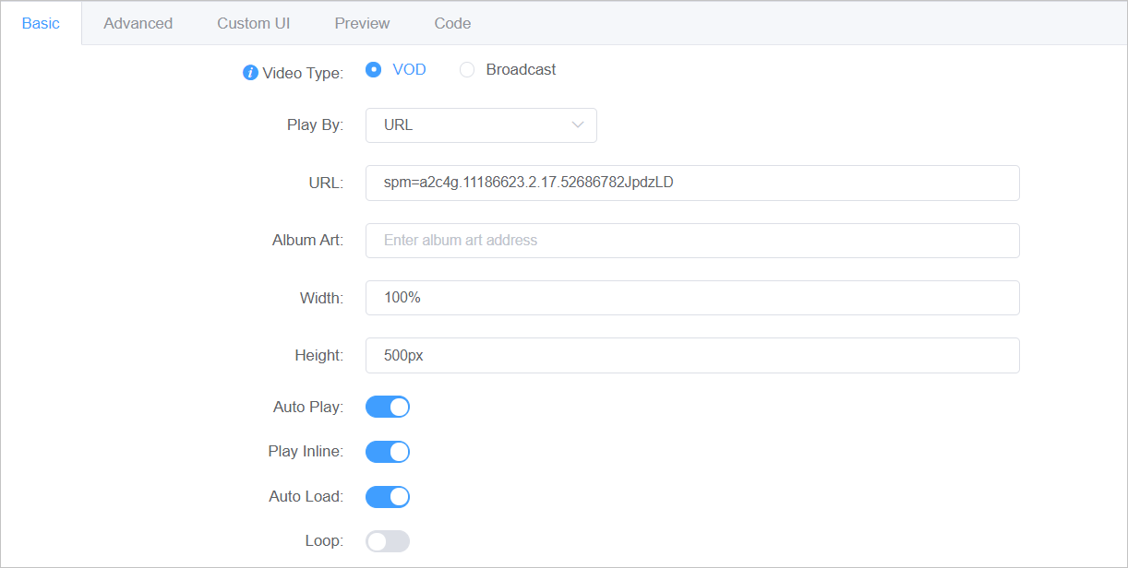
Task: Click the URL input field
Action: [x=692, y=183]
